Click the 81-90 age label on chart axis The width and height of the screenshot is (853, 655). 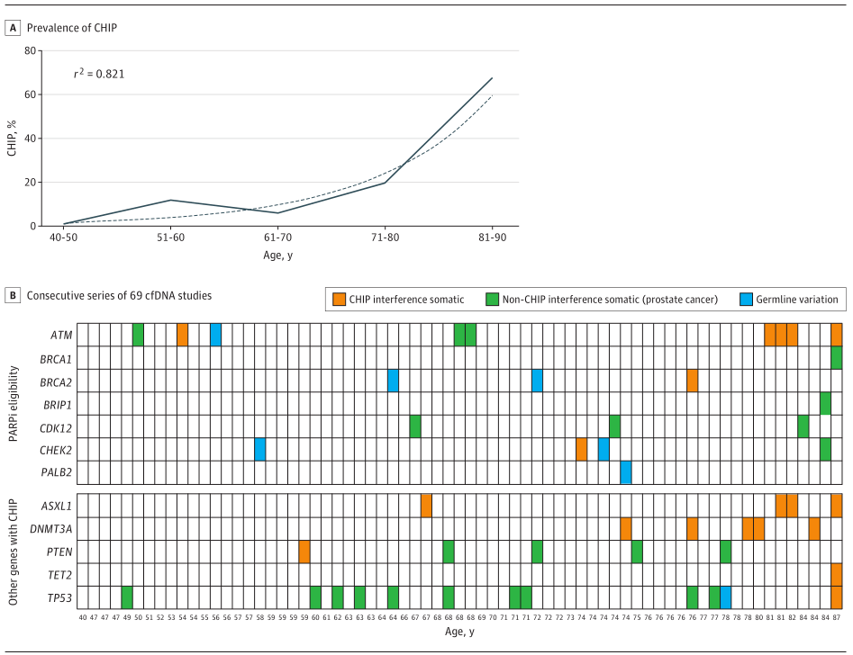tap(492, 239)
